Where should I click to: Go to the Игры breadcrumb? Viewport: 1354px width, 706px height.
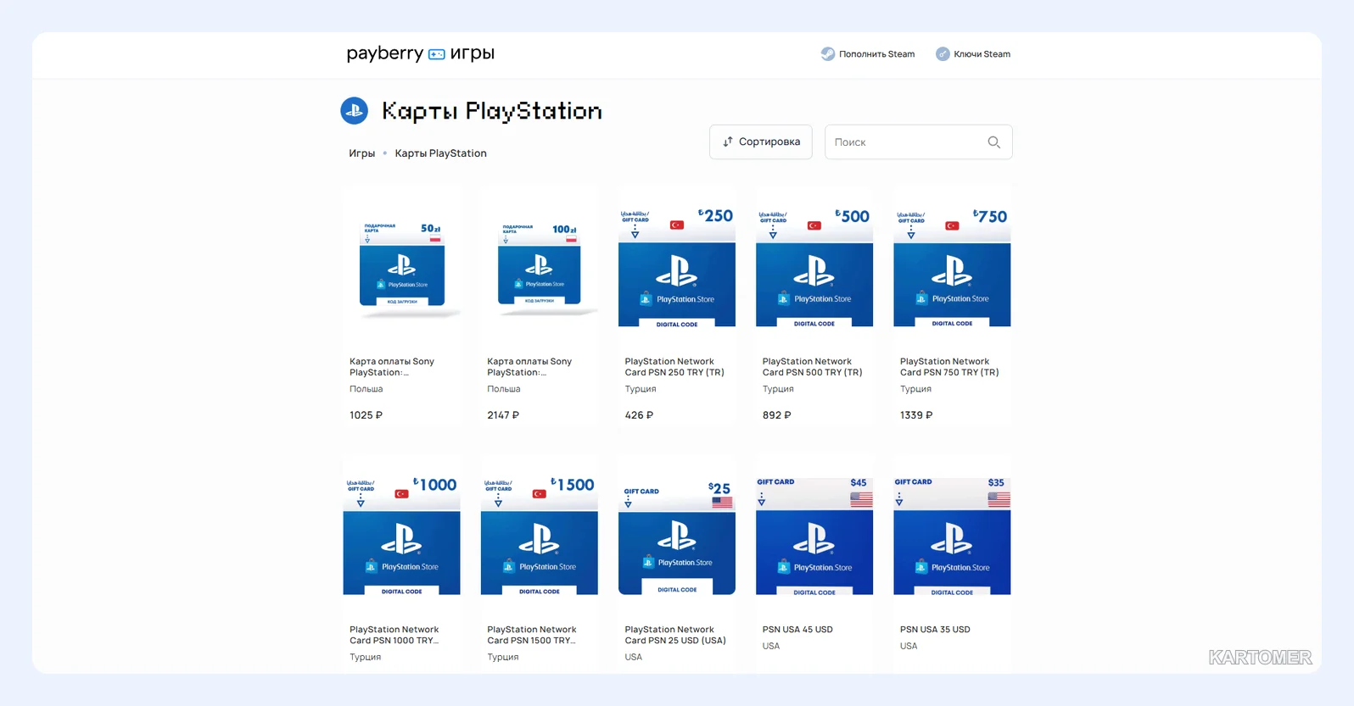point(362,153)
